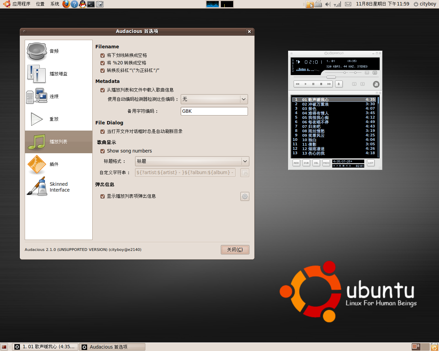Viewport: 439px width, 351px height.
Task: Open the 插件 (Plugins) category
Action: tap(58, 164)
